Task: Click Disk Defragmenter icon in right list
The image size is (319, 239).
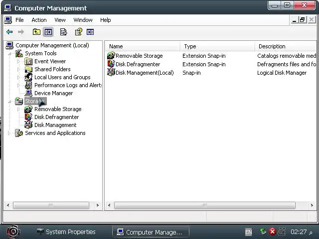Action: (x=111, y=64)
